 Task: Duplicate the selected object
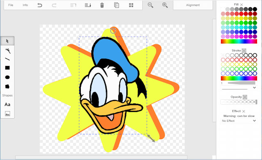116,5
